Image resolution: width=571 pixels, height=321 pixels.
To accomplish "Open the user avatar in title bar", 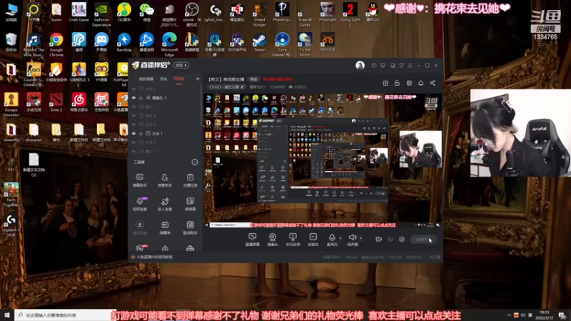I will click(x=360, y=65).
